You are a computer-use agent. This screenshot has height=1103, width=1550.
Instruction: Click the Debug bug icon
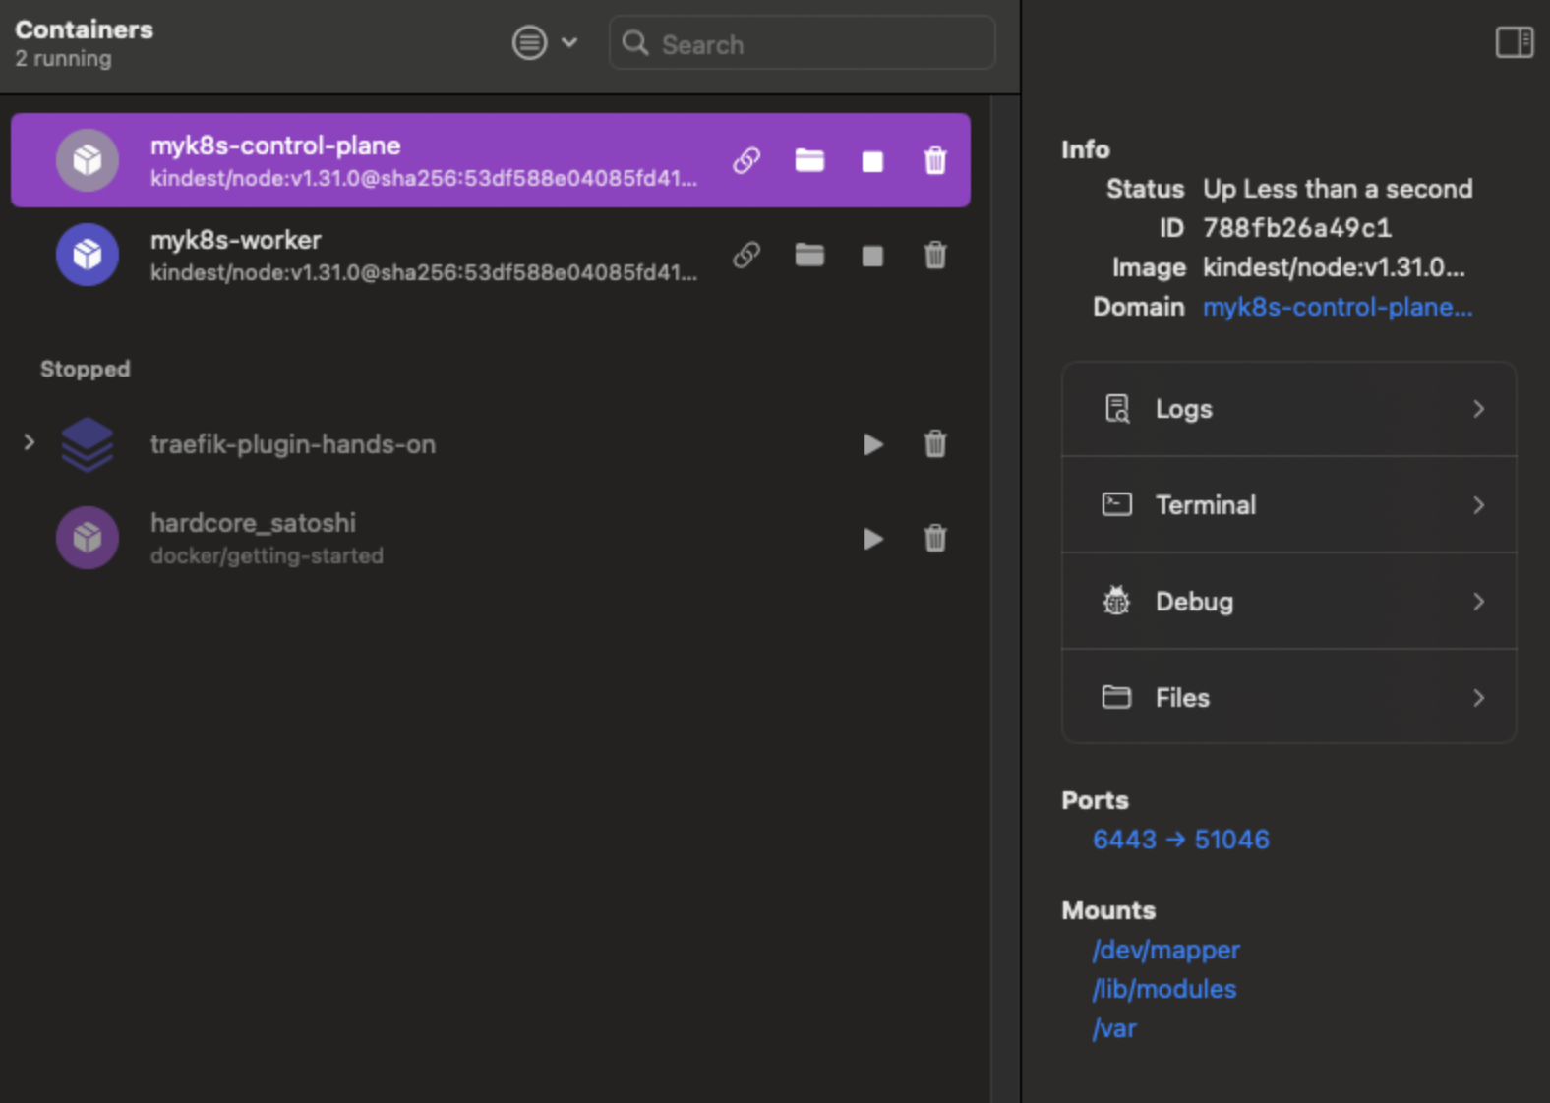(x=1116, y=601)
